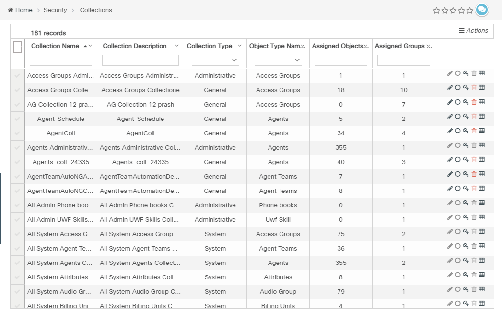
Task: Toggle the select-all checkbox in table header
Action: point(18,47)
